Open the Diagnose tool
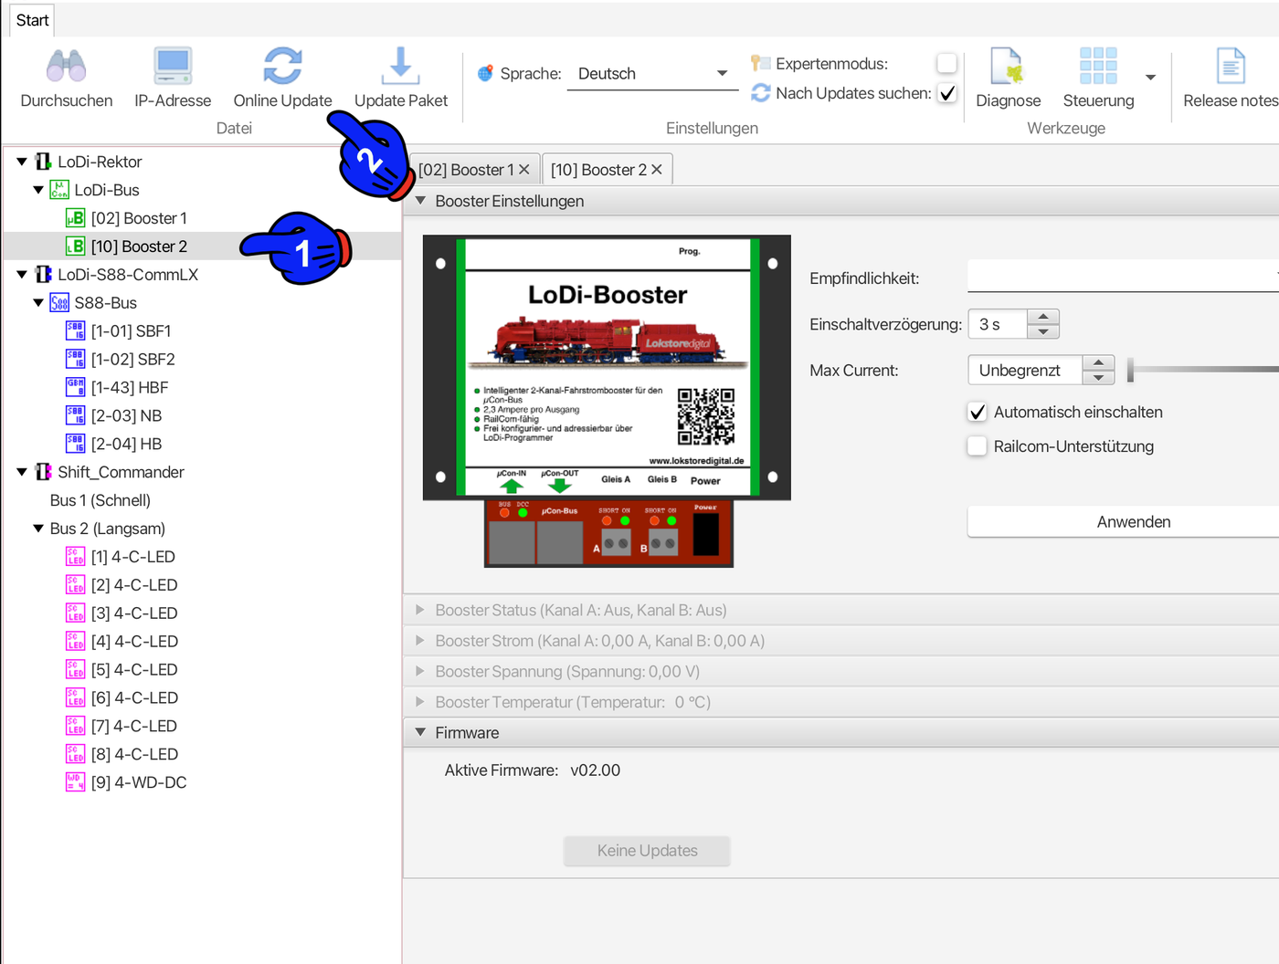 click(1008, 79)
